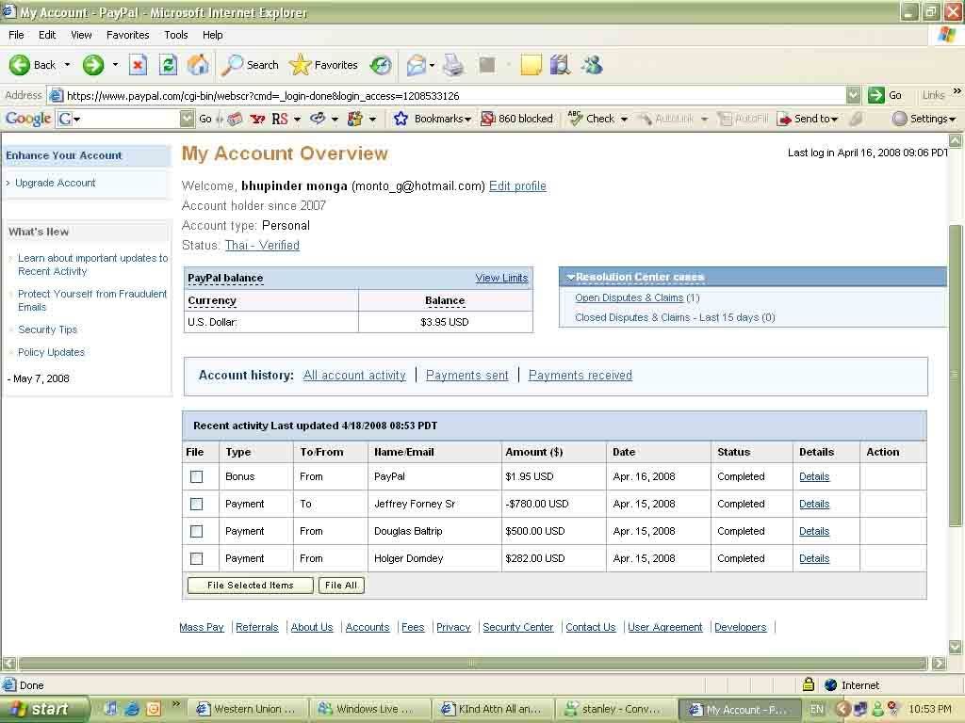Click the Upgrade Account link
Image resolution: width=965 pixels, height=723 pixels.
pos(56,183)
